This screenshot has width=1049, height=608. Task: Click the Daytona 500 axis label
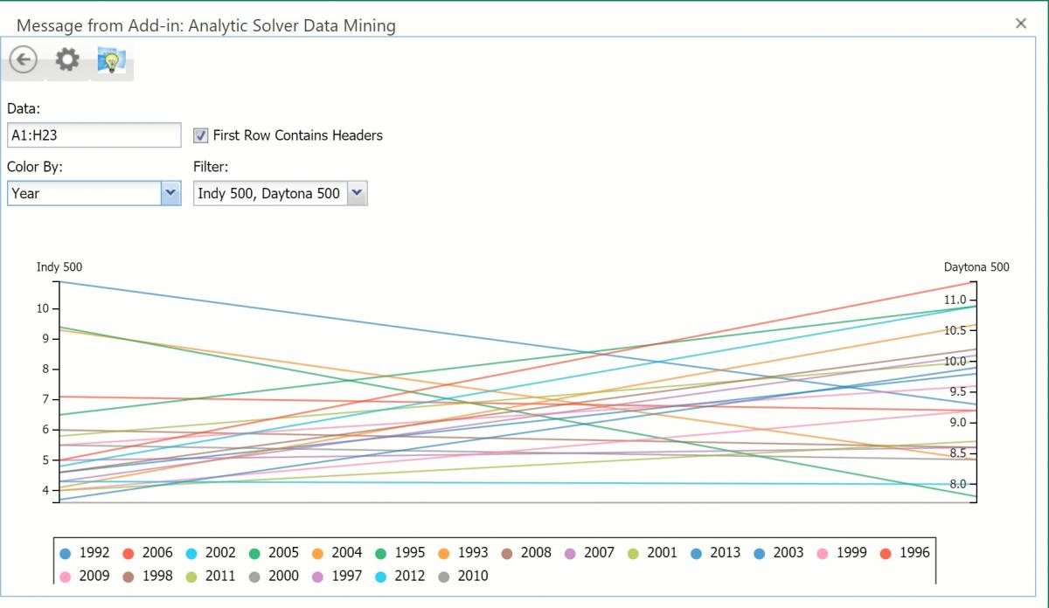(976, 267)
